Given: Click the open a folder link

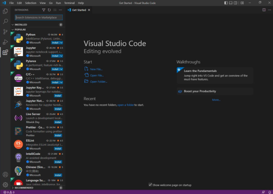Looking at the screenshot, I should pyautogui.click(x=125, y=105).
